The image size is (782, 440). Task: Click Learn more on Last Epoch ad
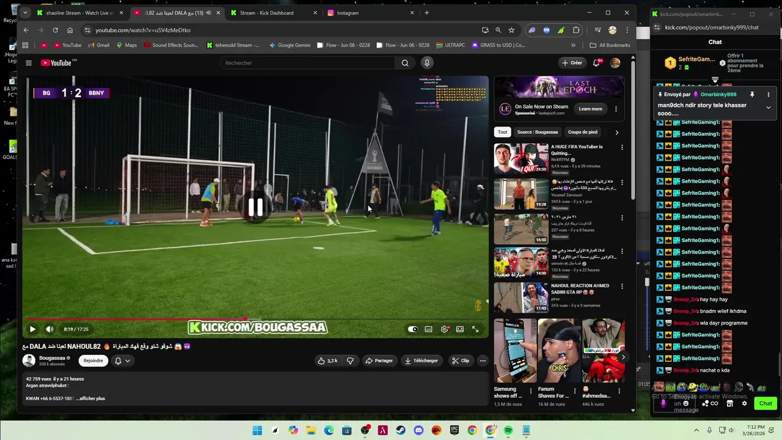pos(591,109)
